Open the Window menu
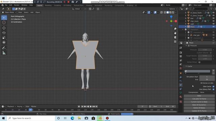The height and width of the screenshot is (121, 216). [24, 5]
